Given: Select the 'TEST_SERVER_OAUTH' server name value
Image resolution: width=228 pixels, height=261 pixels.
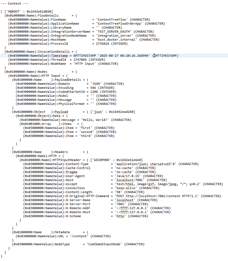Looking at the screenshot, I should [x=114, y=31].
